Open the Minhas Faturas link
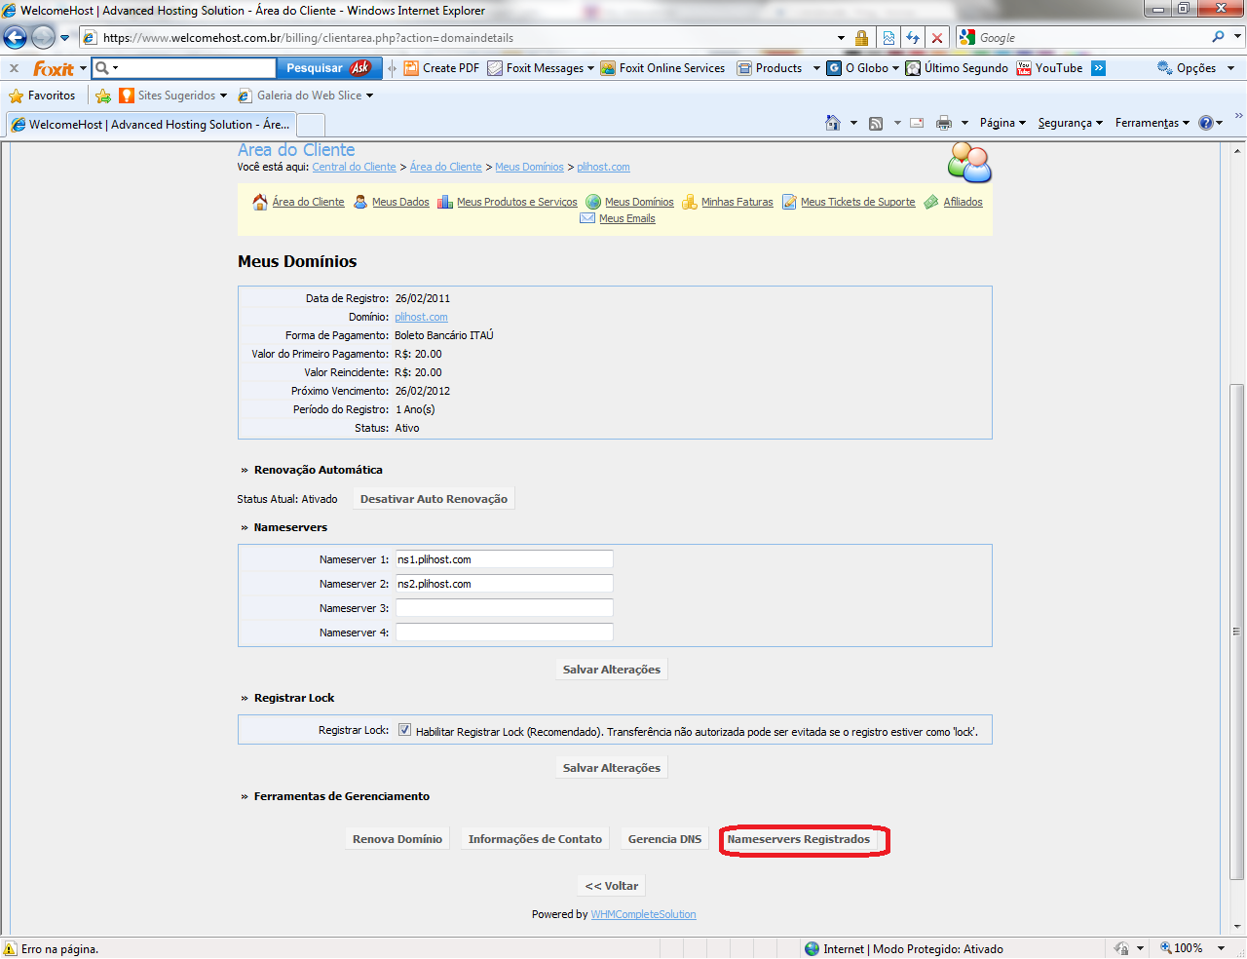This screenshot has width=1247, height=959. pos(737,202)
